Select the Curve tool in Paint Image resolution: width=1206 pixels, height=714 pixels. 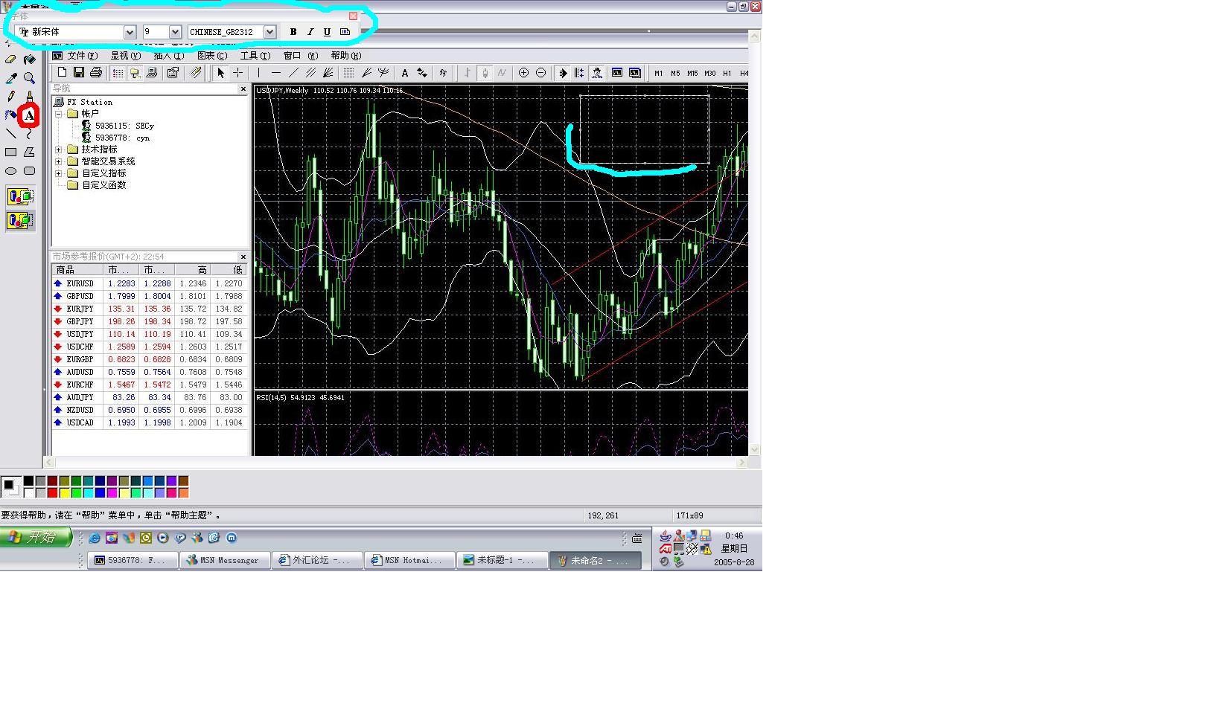coord(29,134)
